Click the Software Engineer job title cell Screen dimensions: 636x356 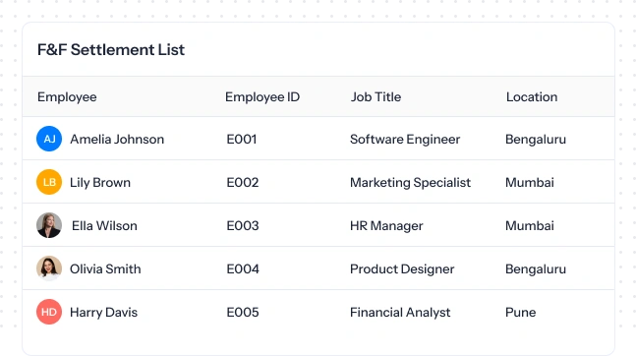(x=405, y=140)
